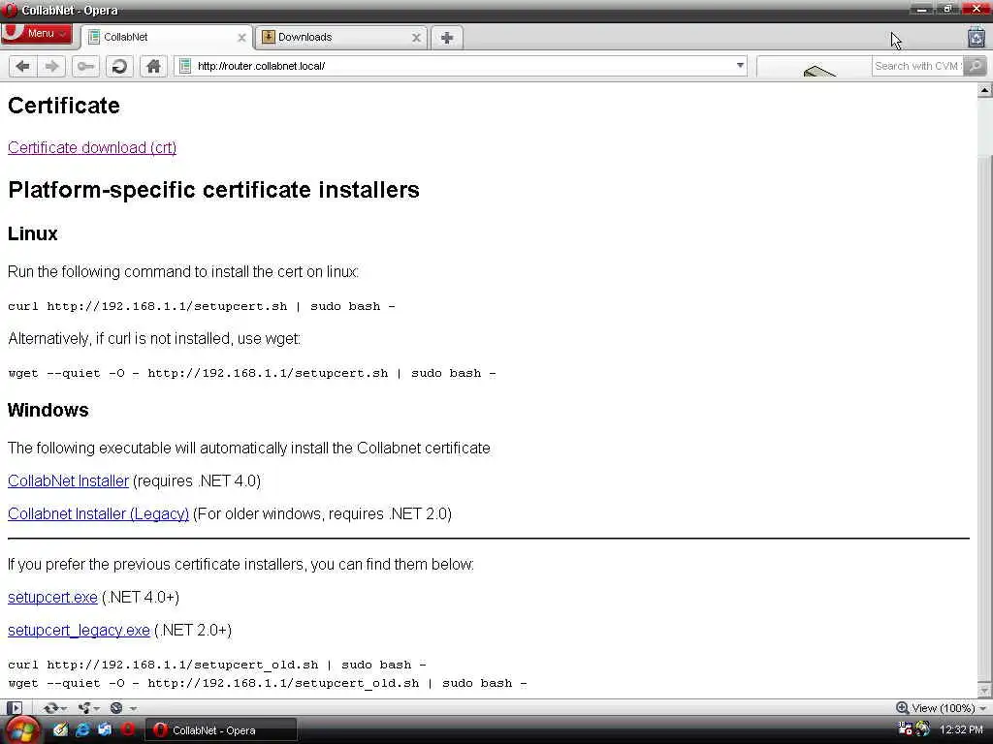Open the Collabnet Installer (Legacy) link
993x744 pixels.
pos(98,513)
